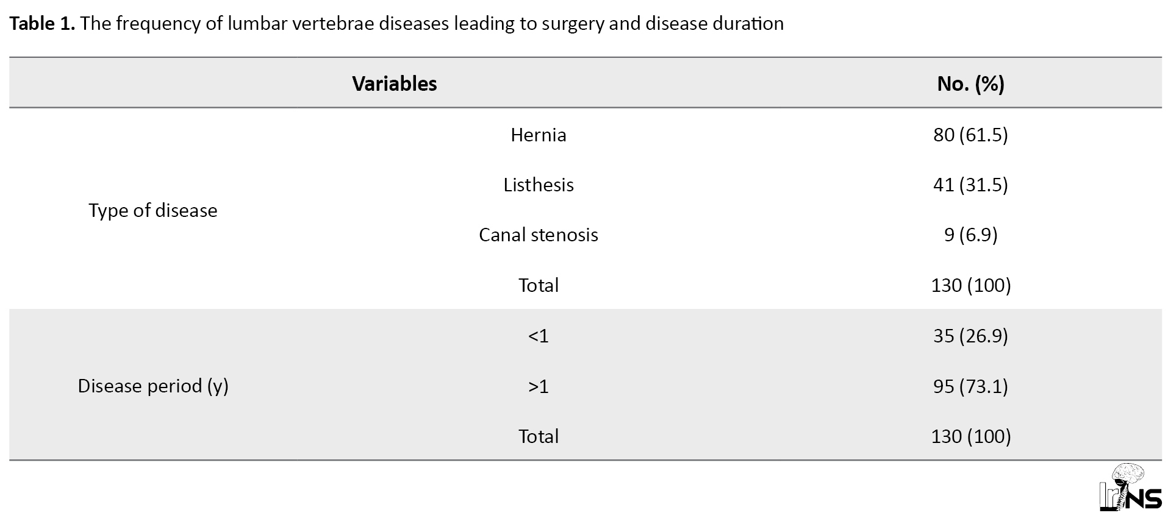Click the 95 (73.1) value cell
1168x524 pixels.
(970, 386)
